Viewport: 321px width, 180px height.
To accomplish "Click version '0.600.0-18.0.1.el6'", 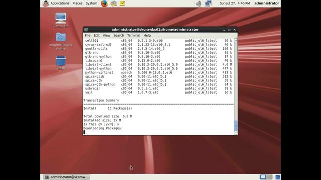I will tap(154, 72).
